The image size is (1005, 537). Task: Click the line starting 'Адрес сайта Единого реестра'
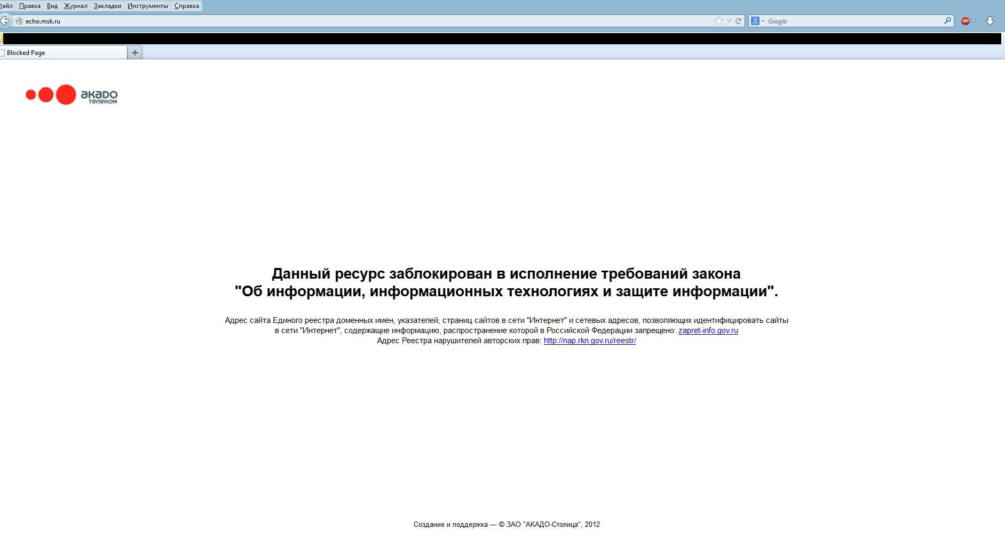[507, 320]
